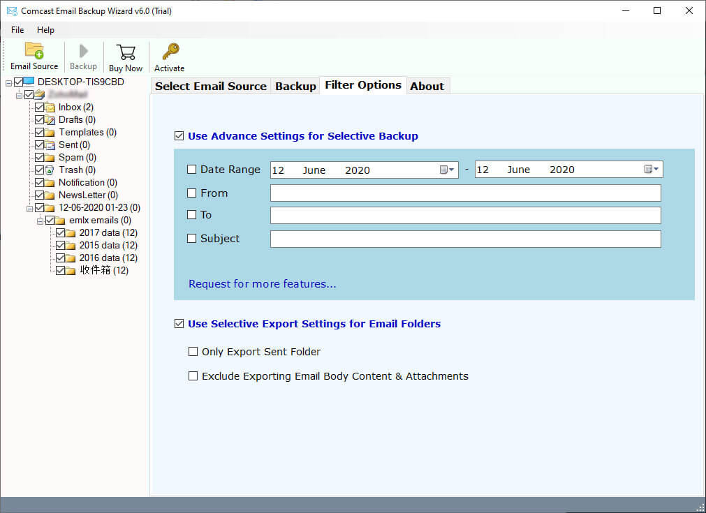Uncheck the Spam folder checkbox
Image resolution: width=706 pixels, height=513 pixels.
tap(39, 158)
